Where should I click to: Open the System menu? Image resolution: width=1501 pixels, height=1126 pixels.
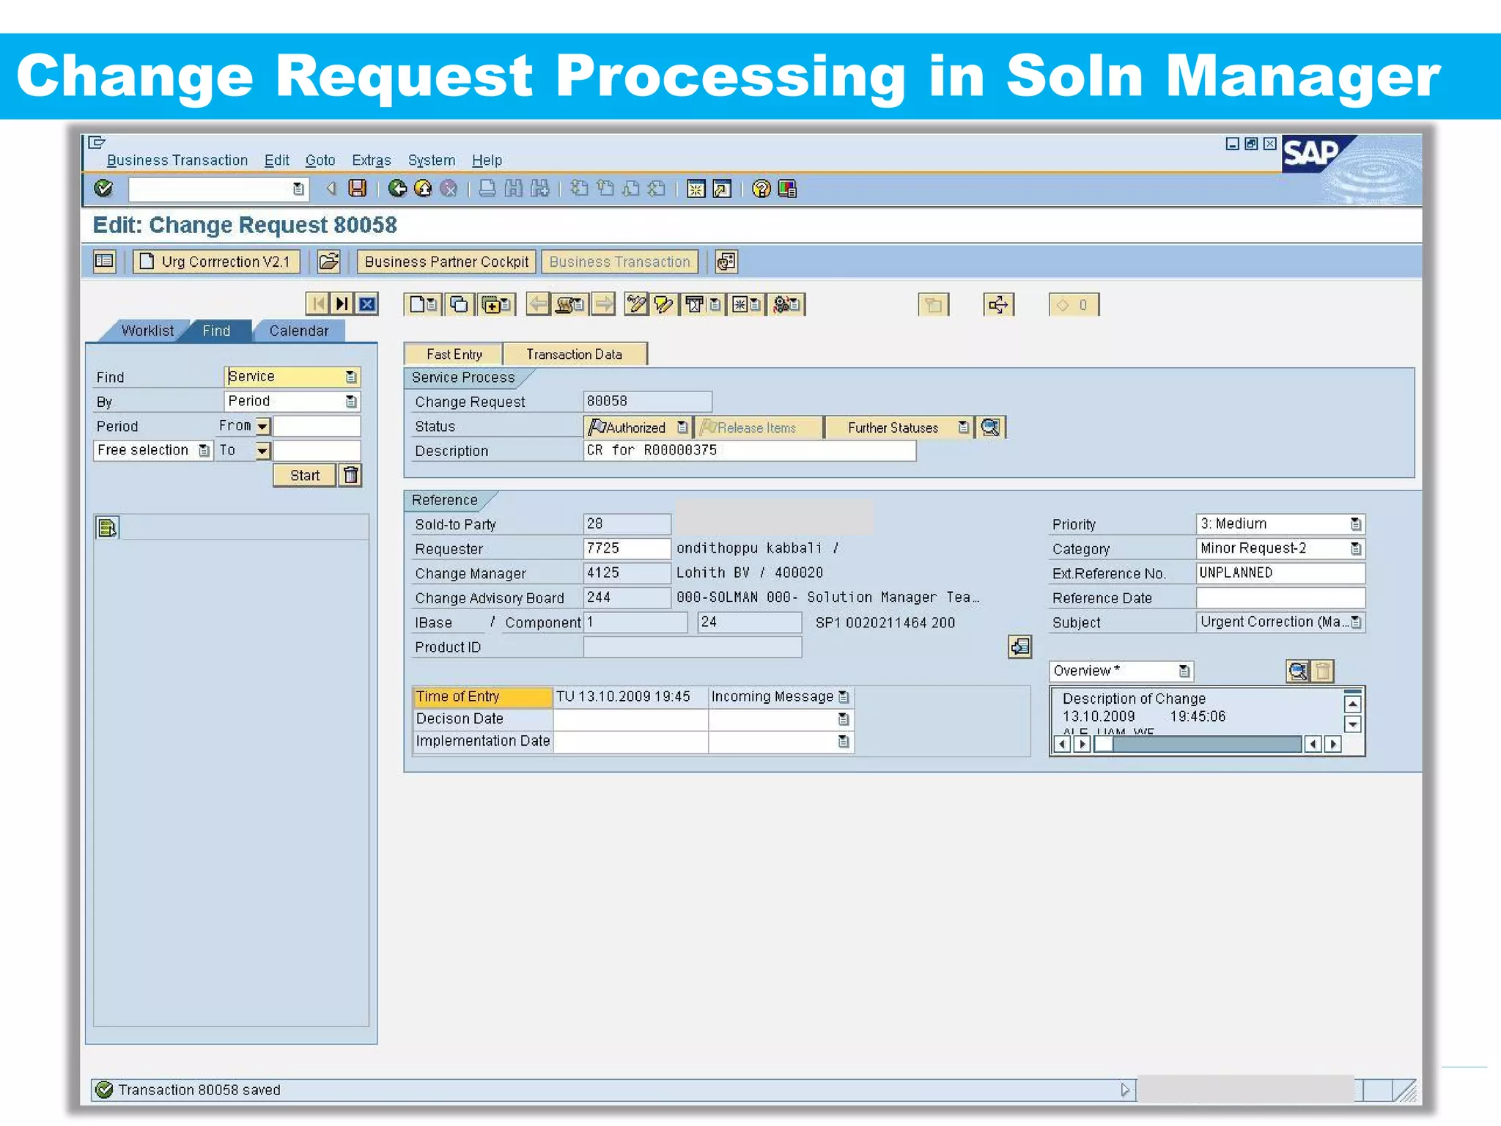[432, 160]
